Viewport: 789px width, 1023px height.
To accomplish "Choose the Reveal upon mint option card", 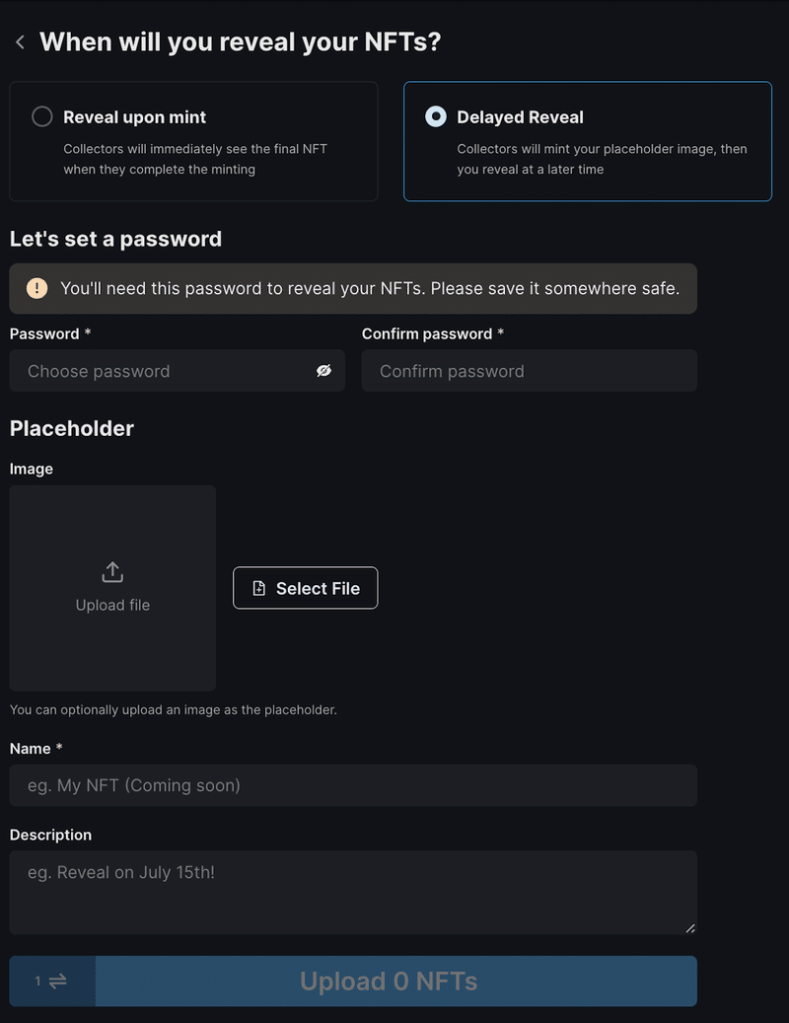I will pyautogui.click(x=193, y=141).
